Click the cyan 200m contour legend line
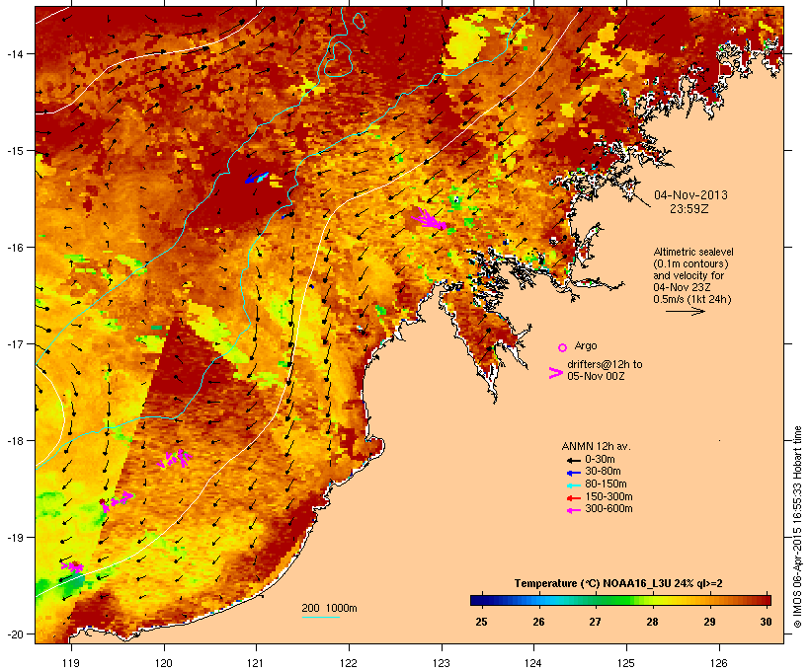 320,617
